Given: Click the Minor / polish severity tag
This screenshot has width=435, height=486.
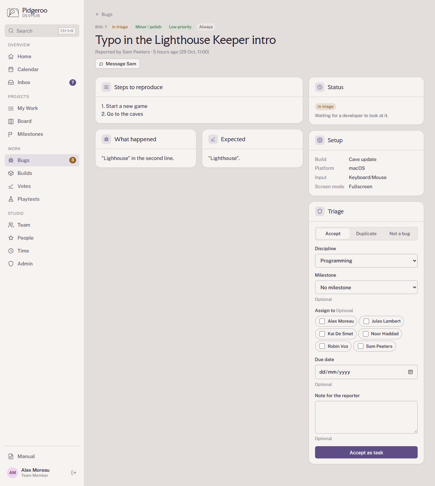Looking at the screenshot, I should click(149, 27).
